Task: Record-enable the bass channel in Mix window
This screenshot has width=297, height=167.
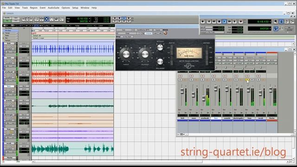Action: [213, 76]
